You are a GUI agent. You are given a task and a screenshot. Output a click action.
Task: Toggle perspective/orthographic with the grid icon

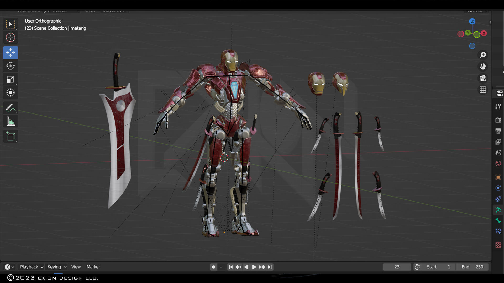pyautogui.click(x=483, y=90)
